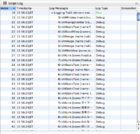The height and width of the screenshot is (134, 140).
Task: Click Debug log type in row 42
Action: [100, 127]
